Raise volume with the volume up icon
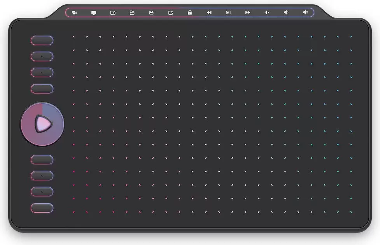 pyautogui.click(x=305, y=13)
